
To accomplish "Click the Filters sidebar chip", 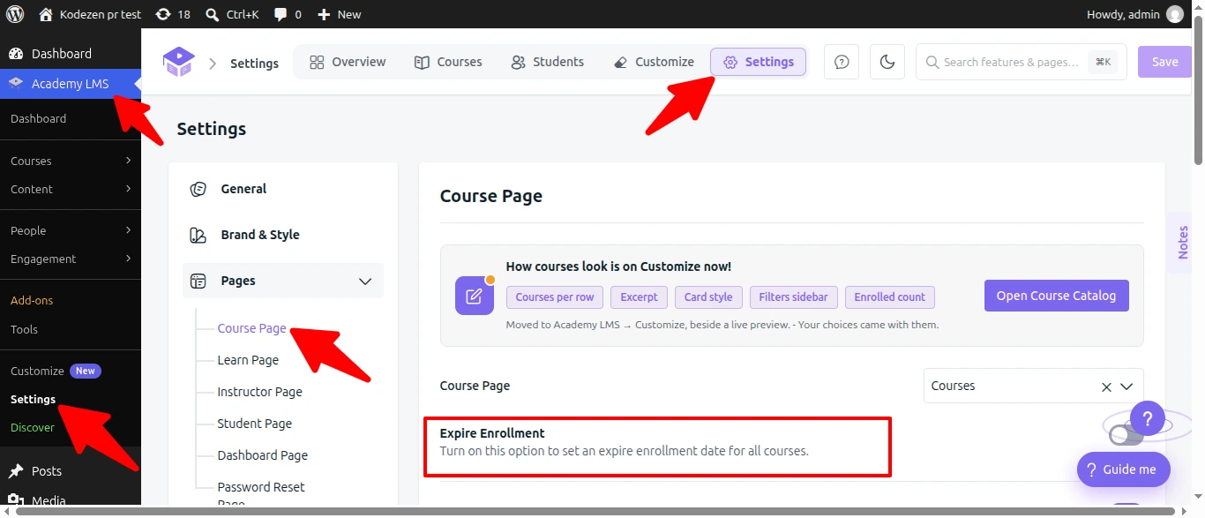I will (793, 297).
